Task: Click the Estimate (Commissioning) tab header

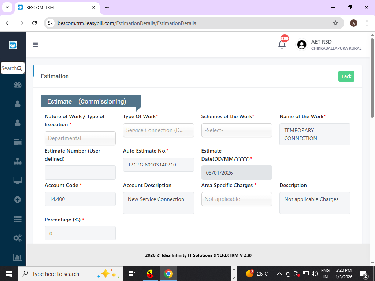Action: coord(91,102)
